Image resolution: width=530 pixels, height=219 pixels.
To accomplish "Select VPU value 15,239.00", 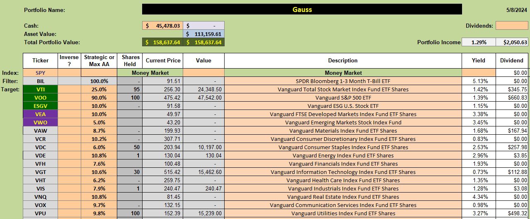I will (x=203, y=213).
